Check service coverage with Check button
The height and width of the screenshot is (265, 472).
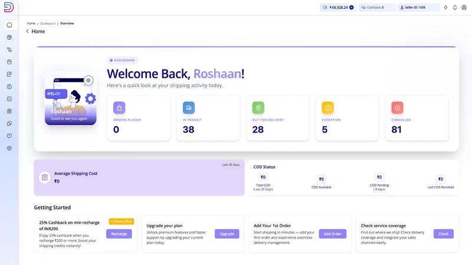pyautogui.click(x=444, y=234)
